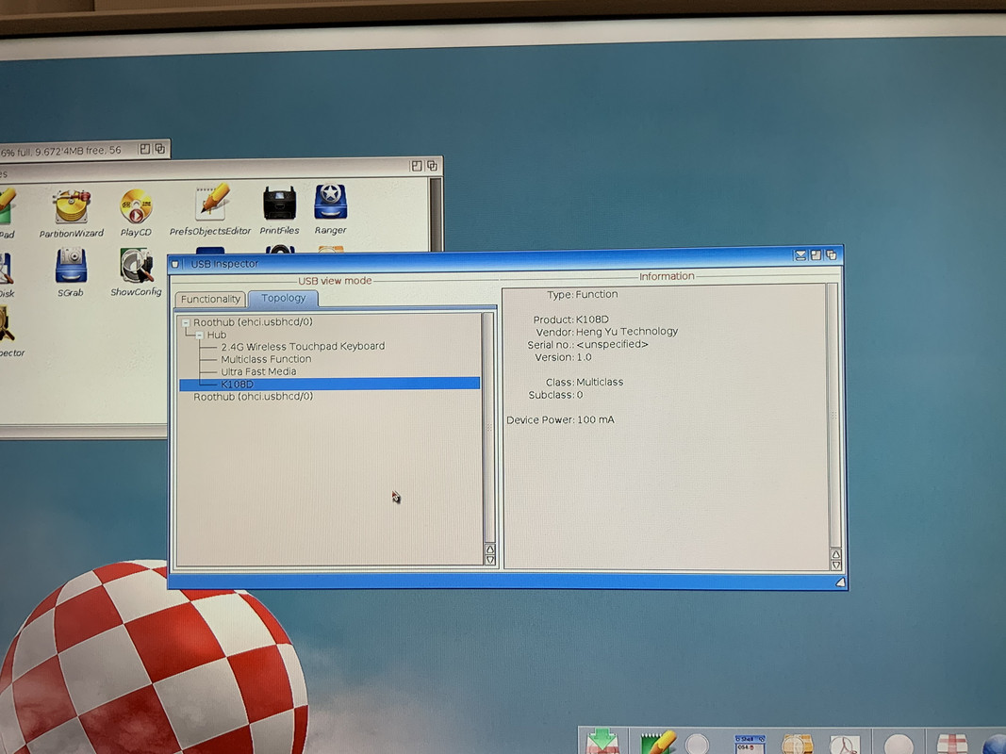Image resolution: width=1006 pixels, height=754 pixels.
Task: Select the Topology tab
Action: coord(283,298)
